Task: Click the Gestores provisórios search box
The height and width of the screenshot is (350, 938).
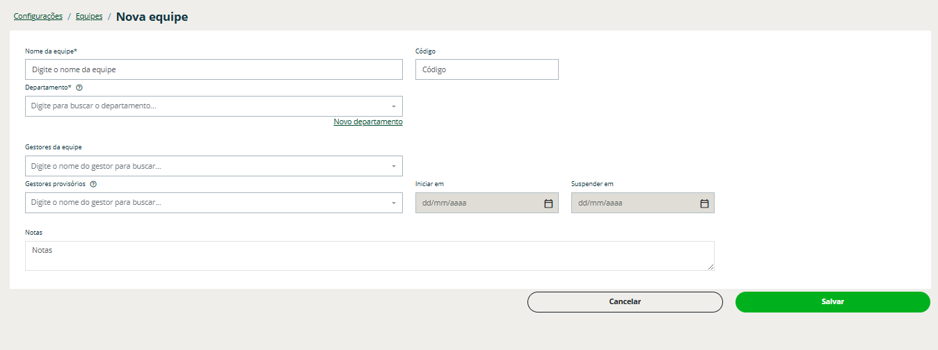Action: pyautogui.click(x=205, y=203)
